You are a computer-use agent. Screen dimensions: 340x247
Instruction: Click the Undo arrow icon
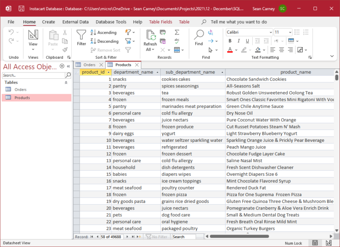(x=11, y=32)
